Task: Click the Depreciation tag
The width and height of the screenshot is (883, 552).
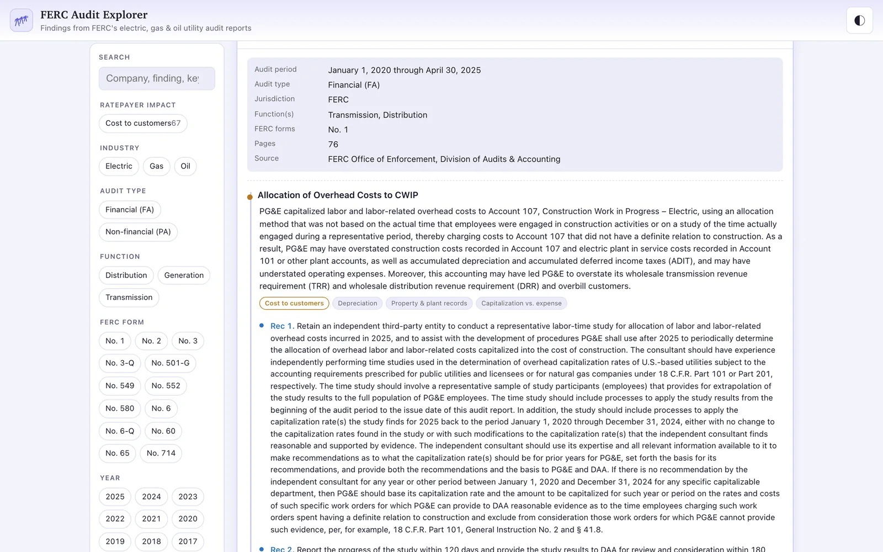Action: (358, 303)
